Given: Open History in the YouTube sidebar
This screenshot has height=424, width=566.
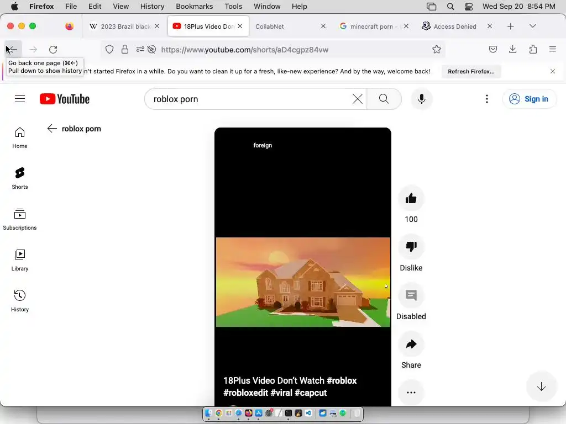Looking at the screenshot, I should coord(20,301).
